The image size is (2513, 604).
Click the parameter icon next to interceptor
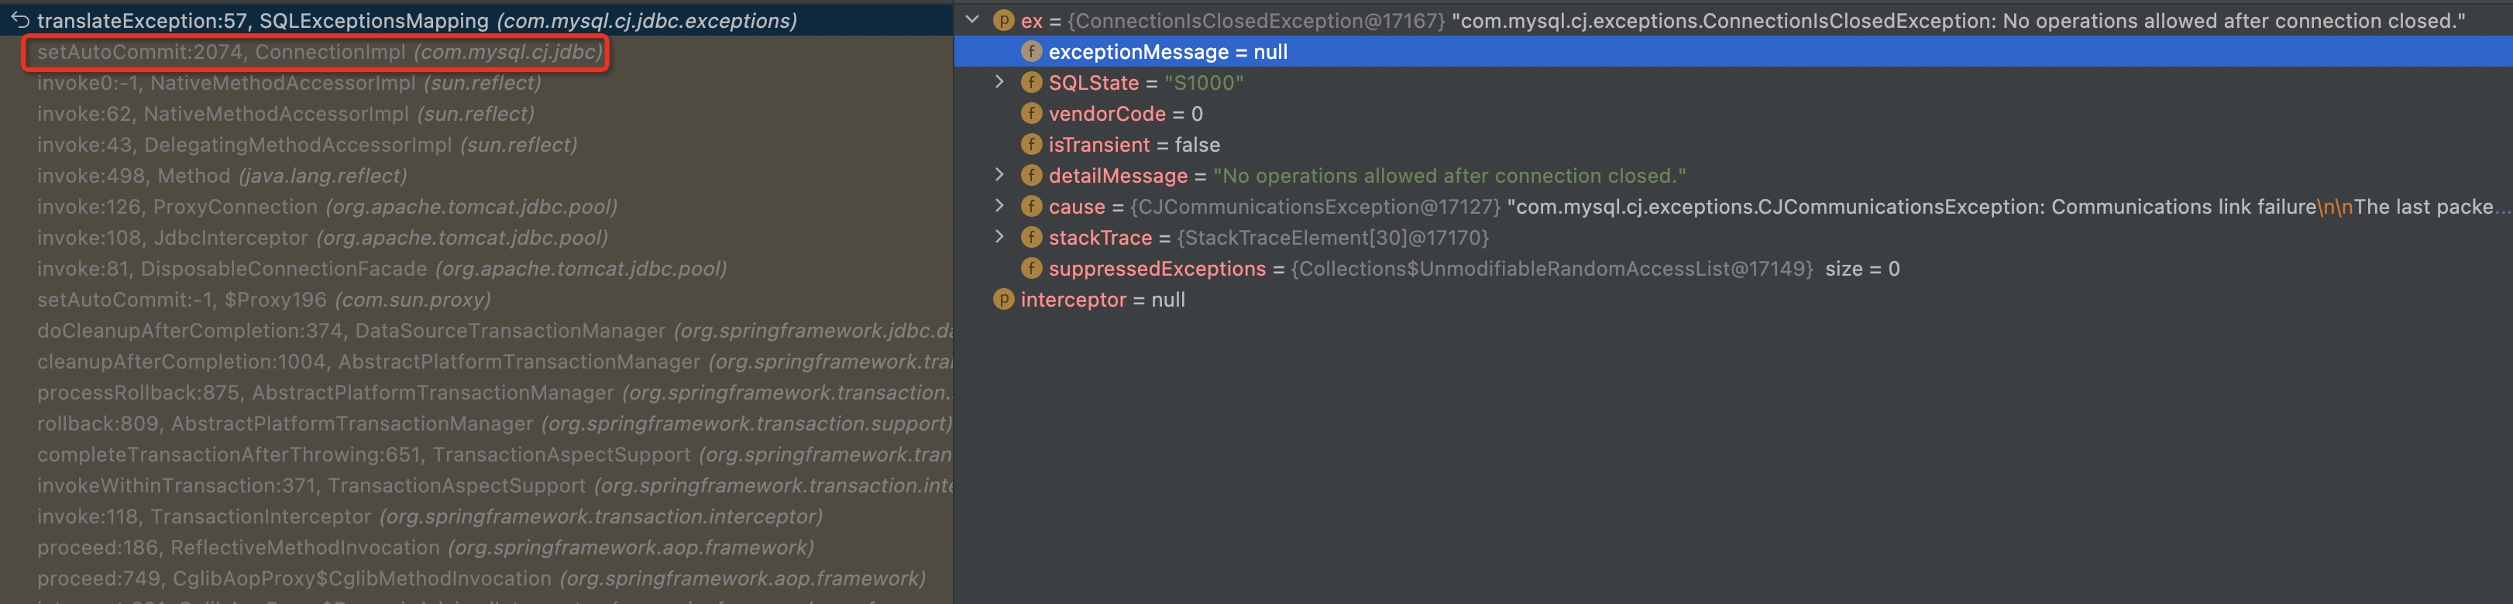1003,300
